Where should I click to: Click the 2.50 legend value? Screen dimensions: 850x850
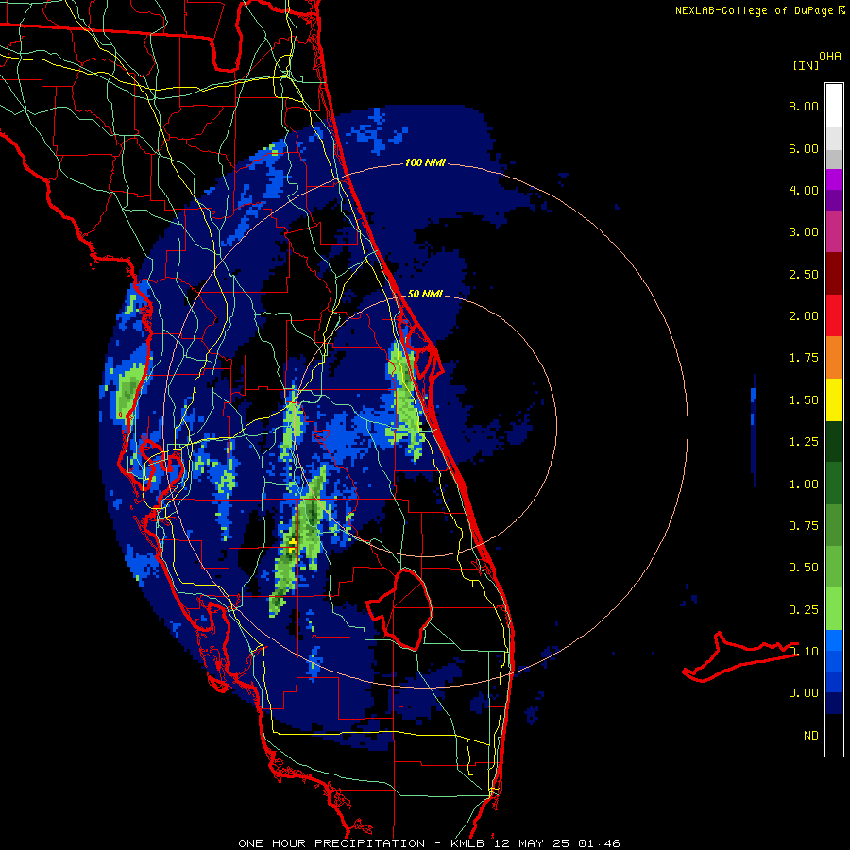coord(804,274)
